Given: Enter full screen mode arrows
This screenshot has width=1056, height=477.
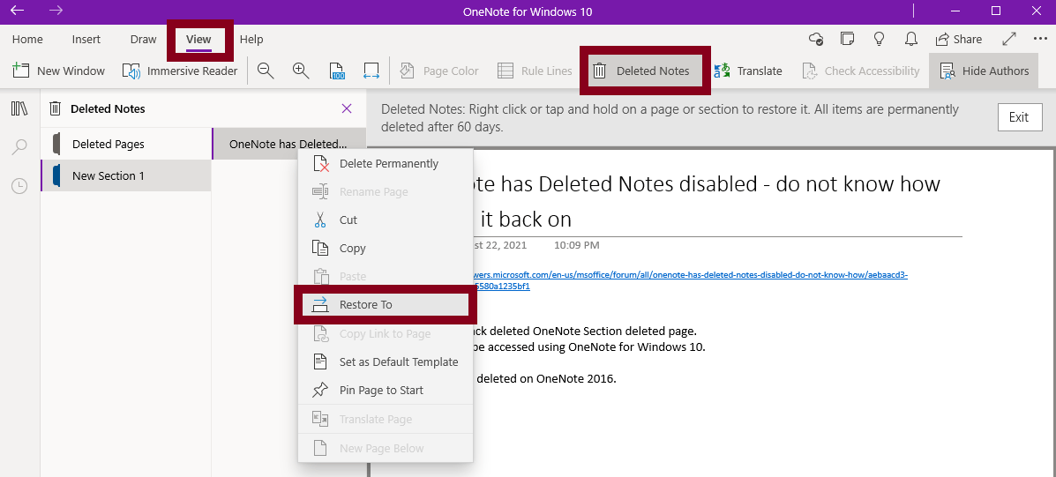Looking at the screenshot, I should [1009, 39].
